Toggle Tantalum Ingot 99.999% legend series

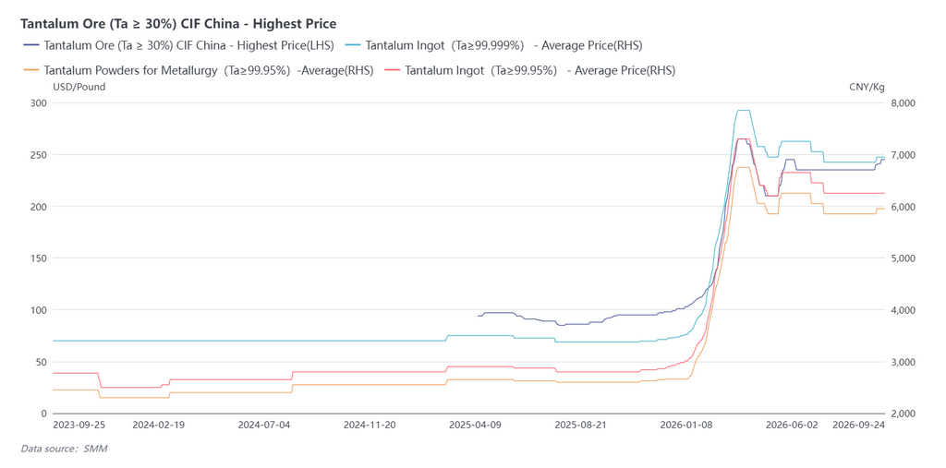coord(493,45)
